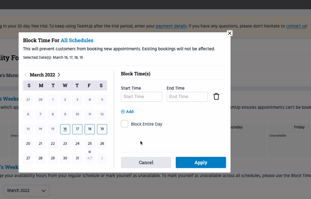This screenshot has height=199, width=311.
Task: Select March 25 in the calendar
Action: (x=90, y=144)
